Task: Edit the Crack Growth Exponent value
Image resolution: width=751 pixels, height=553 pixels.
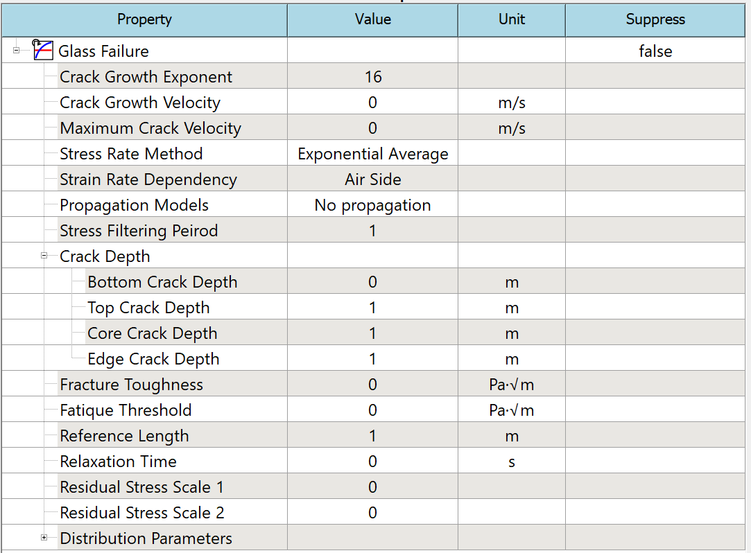Action: click(x=372, y=76)
